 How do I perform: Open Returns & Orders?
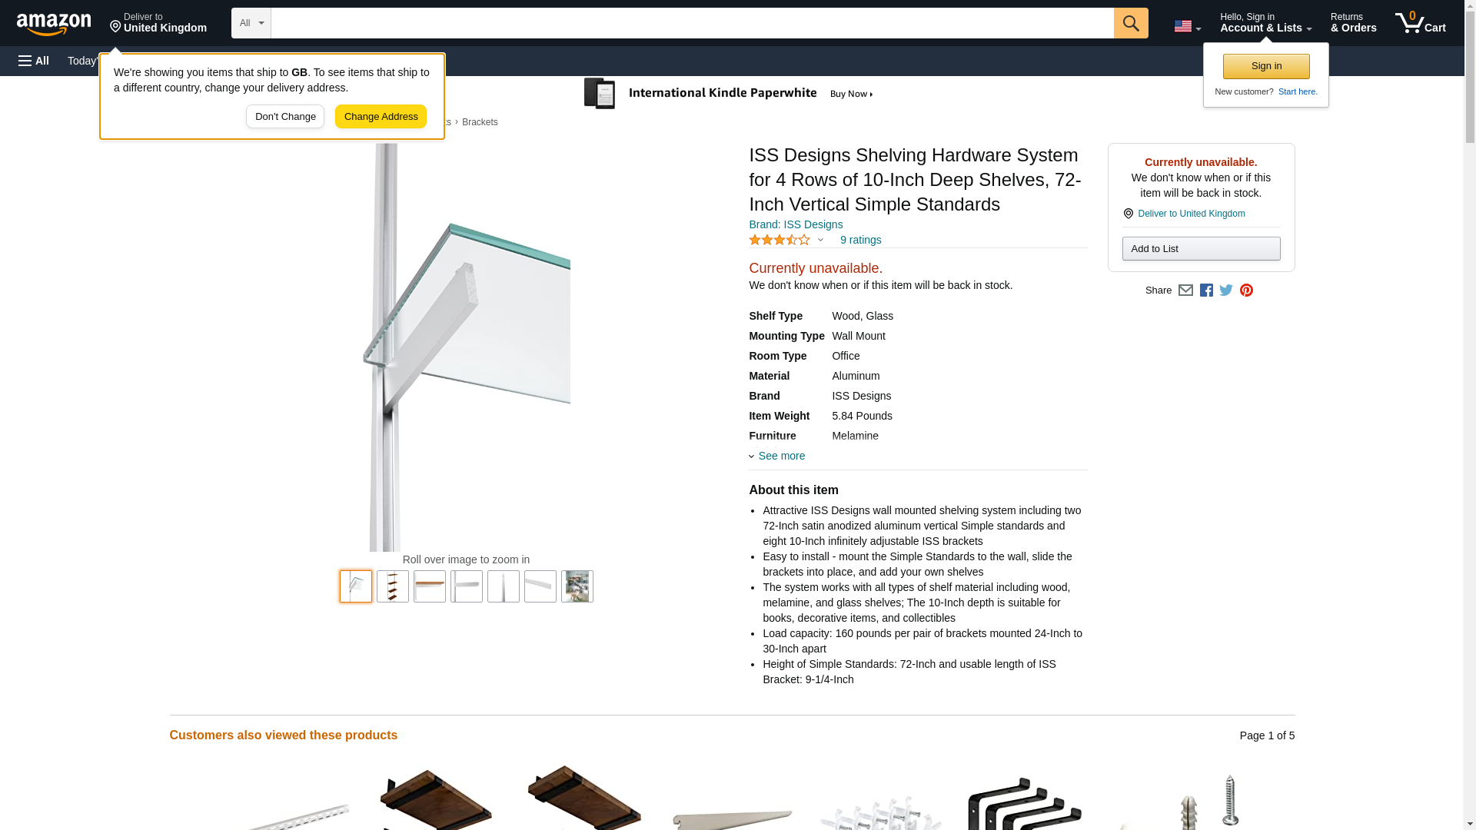point(1353,23)
